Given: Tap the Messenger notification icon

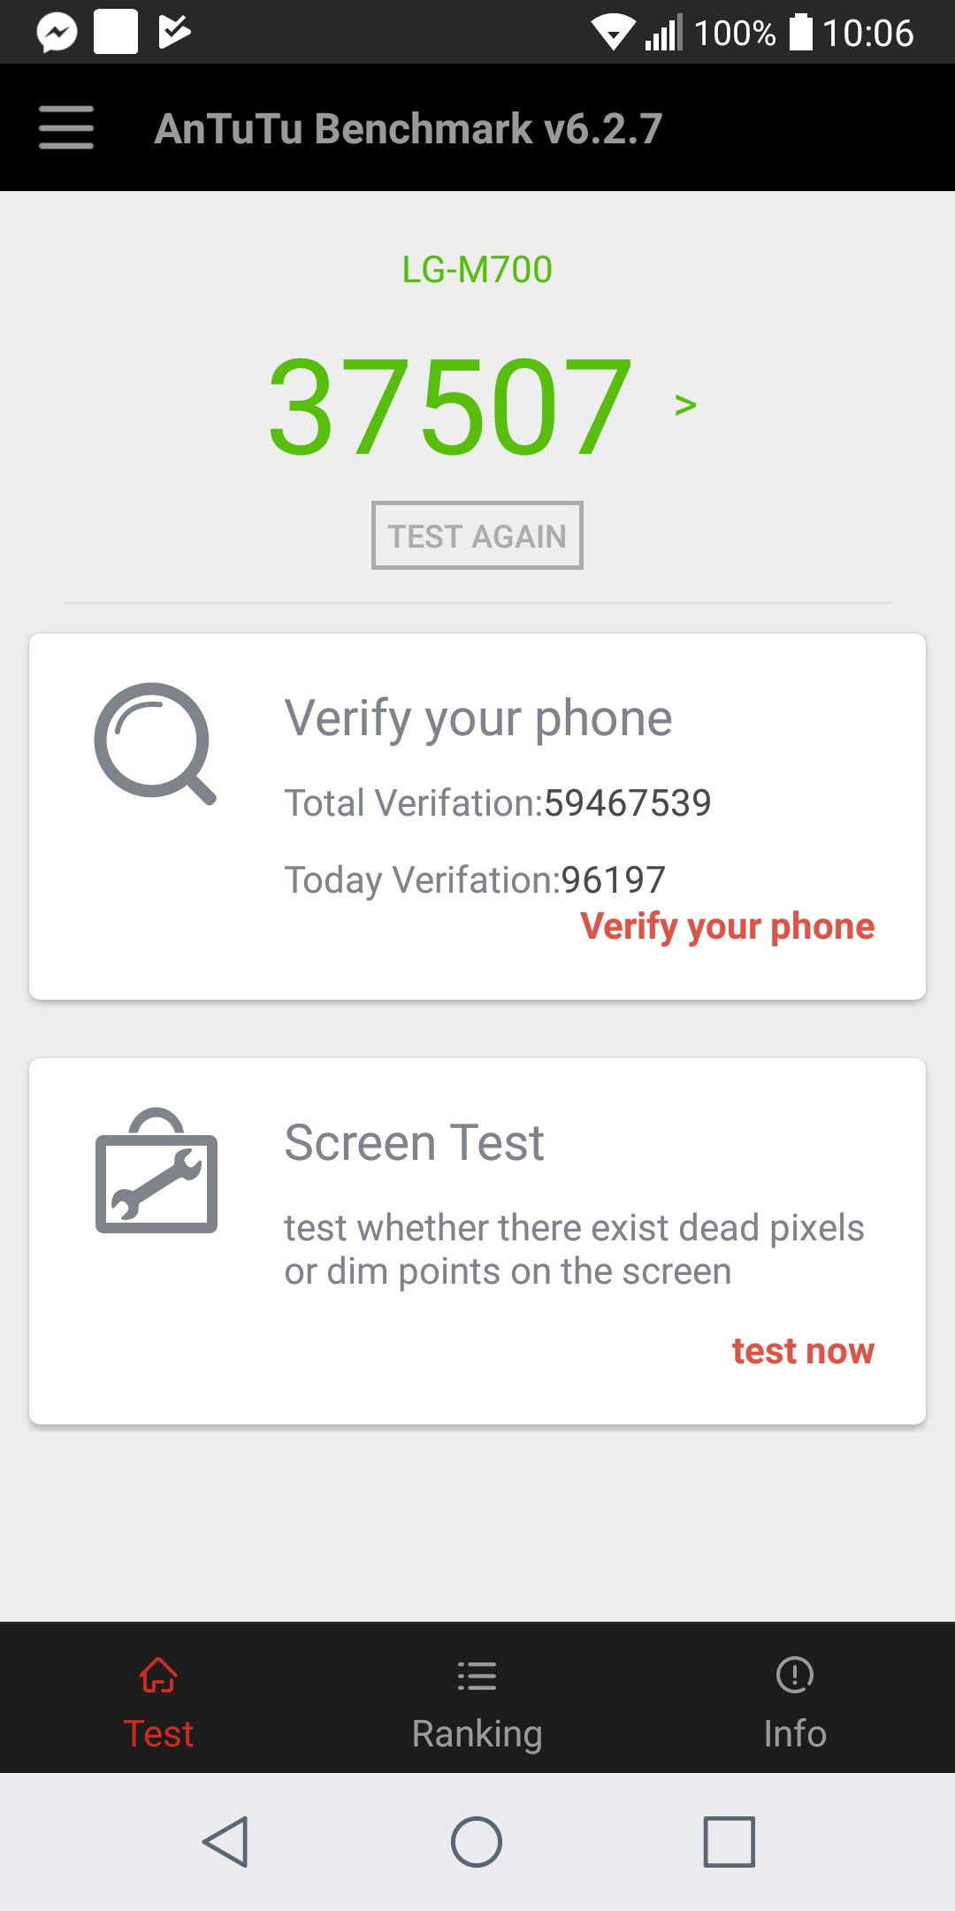Looking at the screenshot, I should (x=57, y=33).
